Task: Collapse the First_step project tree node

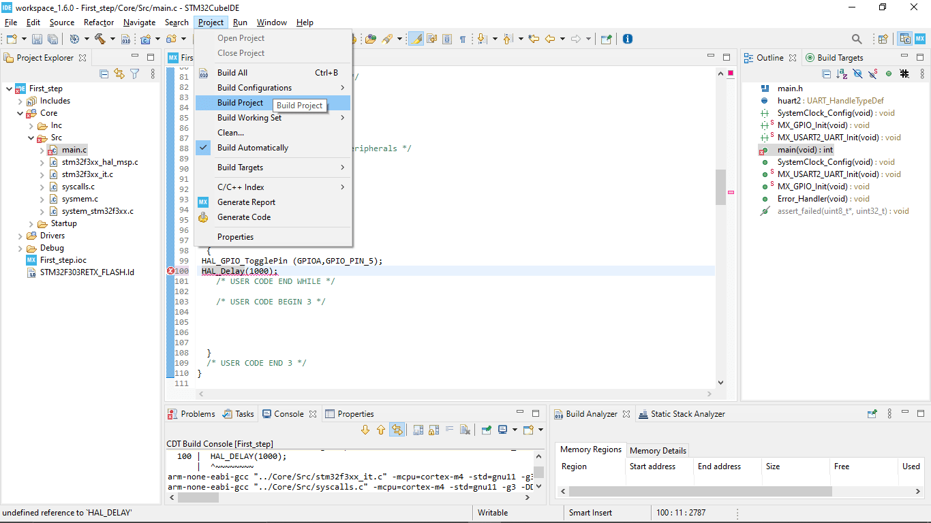Action: click(x=9, y=89)
